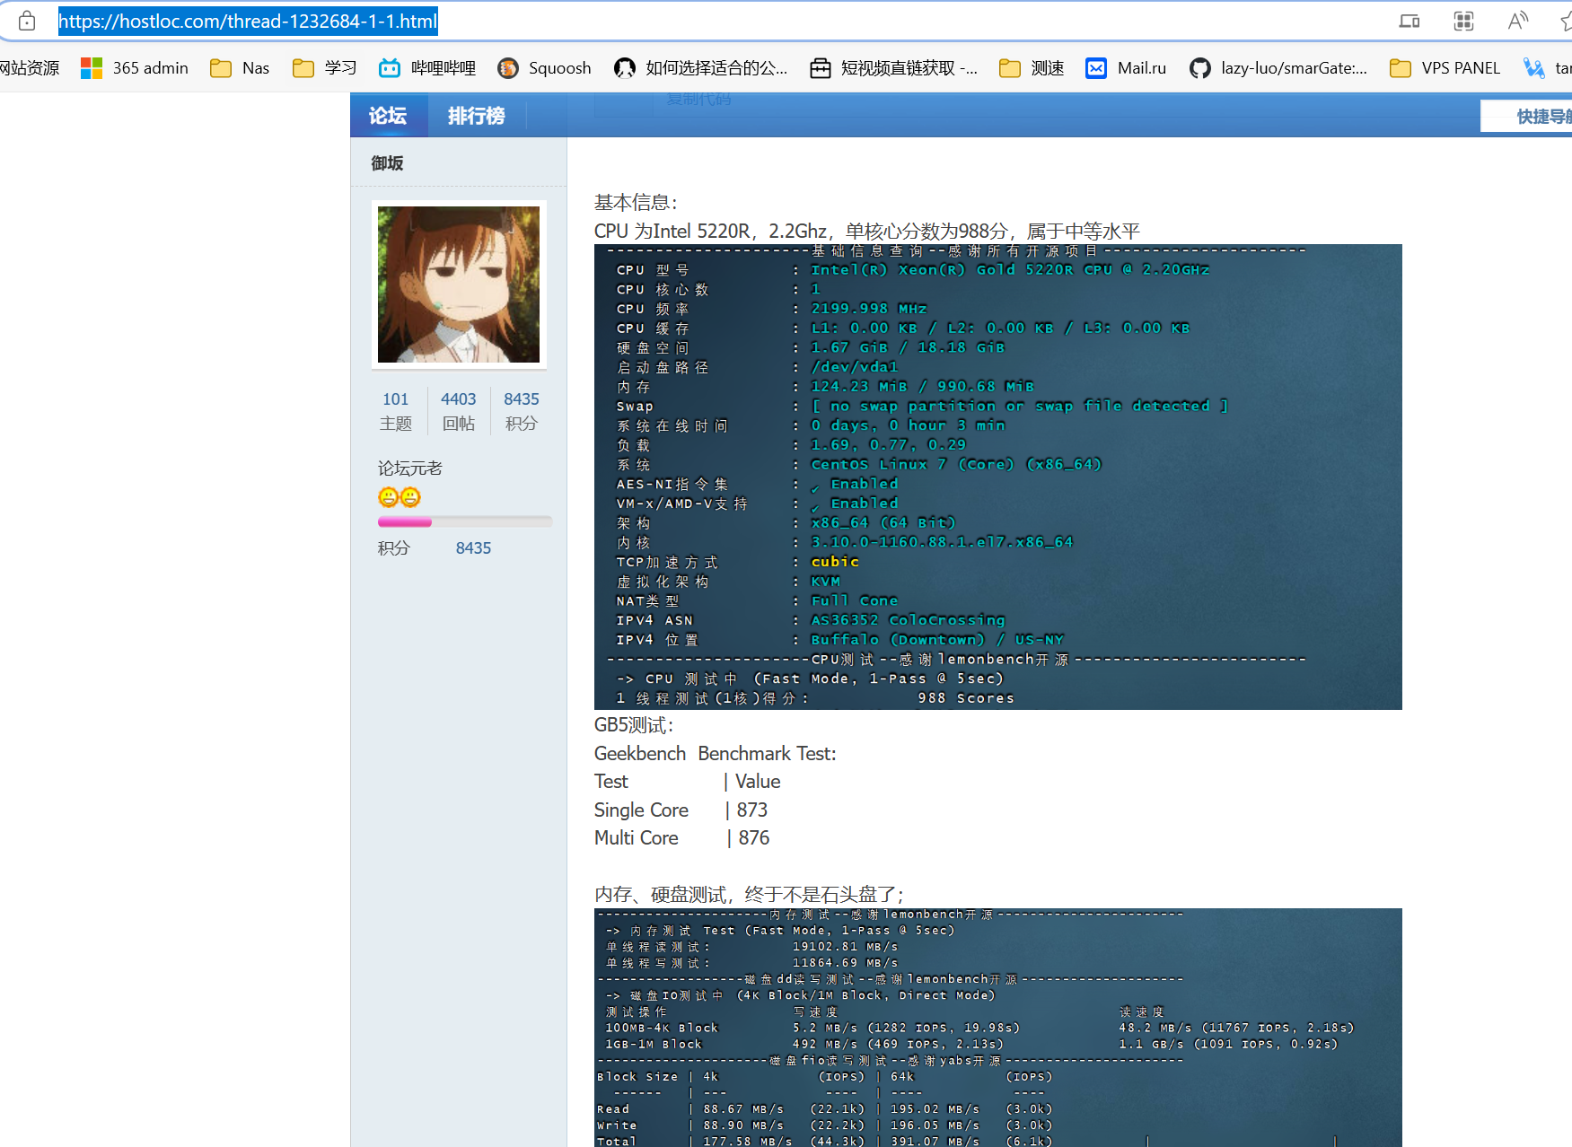Expand the VPS PANEL bookmarks folder
Screen dimensions: 1572x1147
coord(1443,67)
